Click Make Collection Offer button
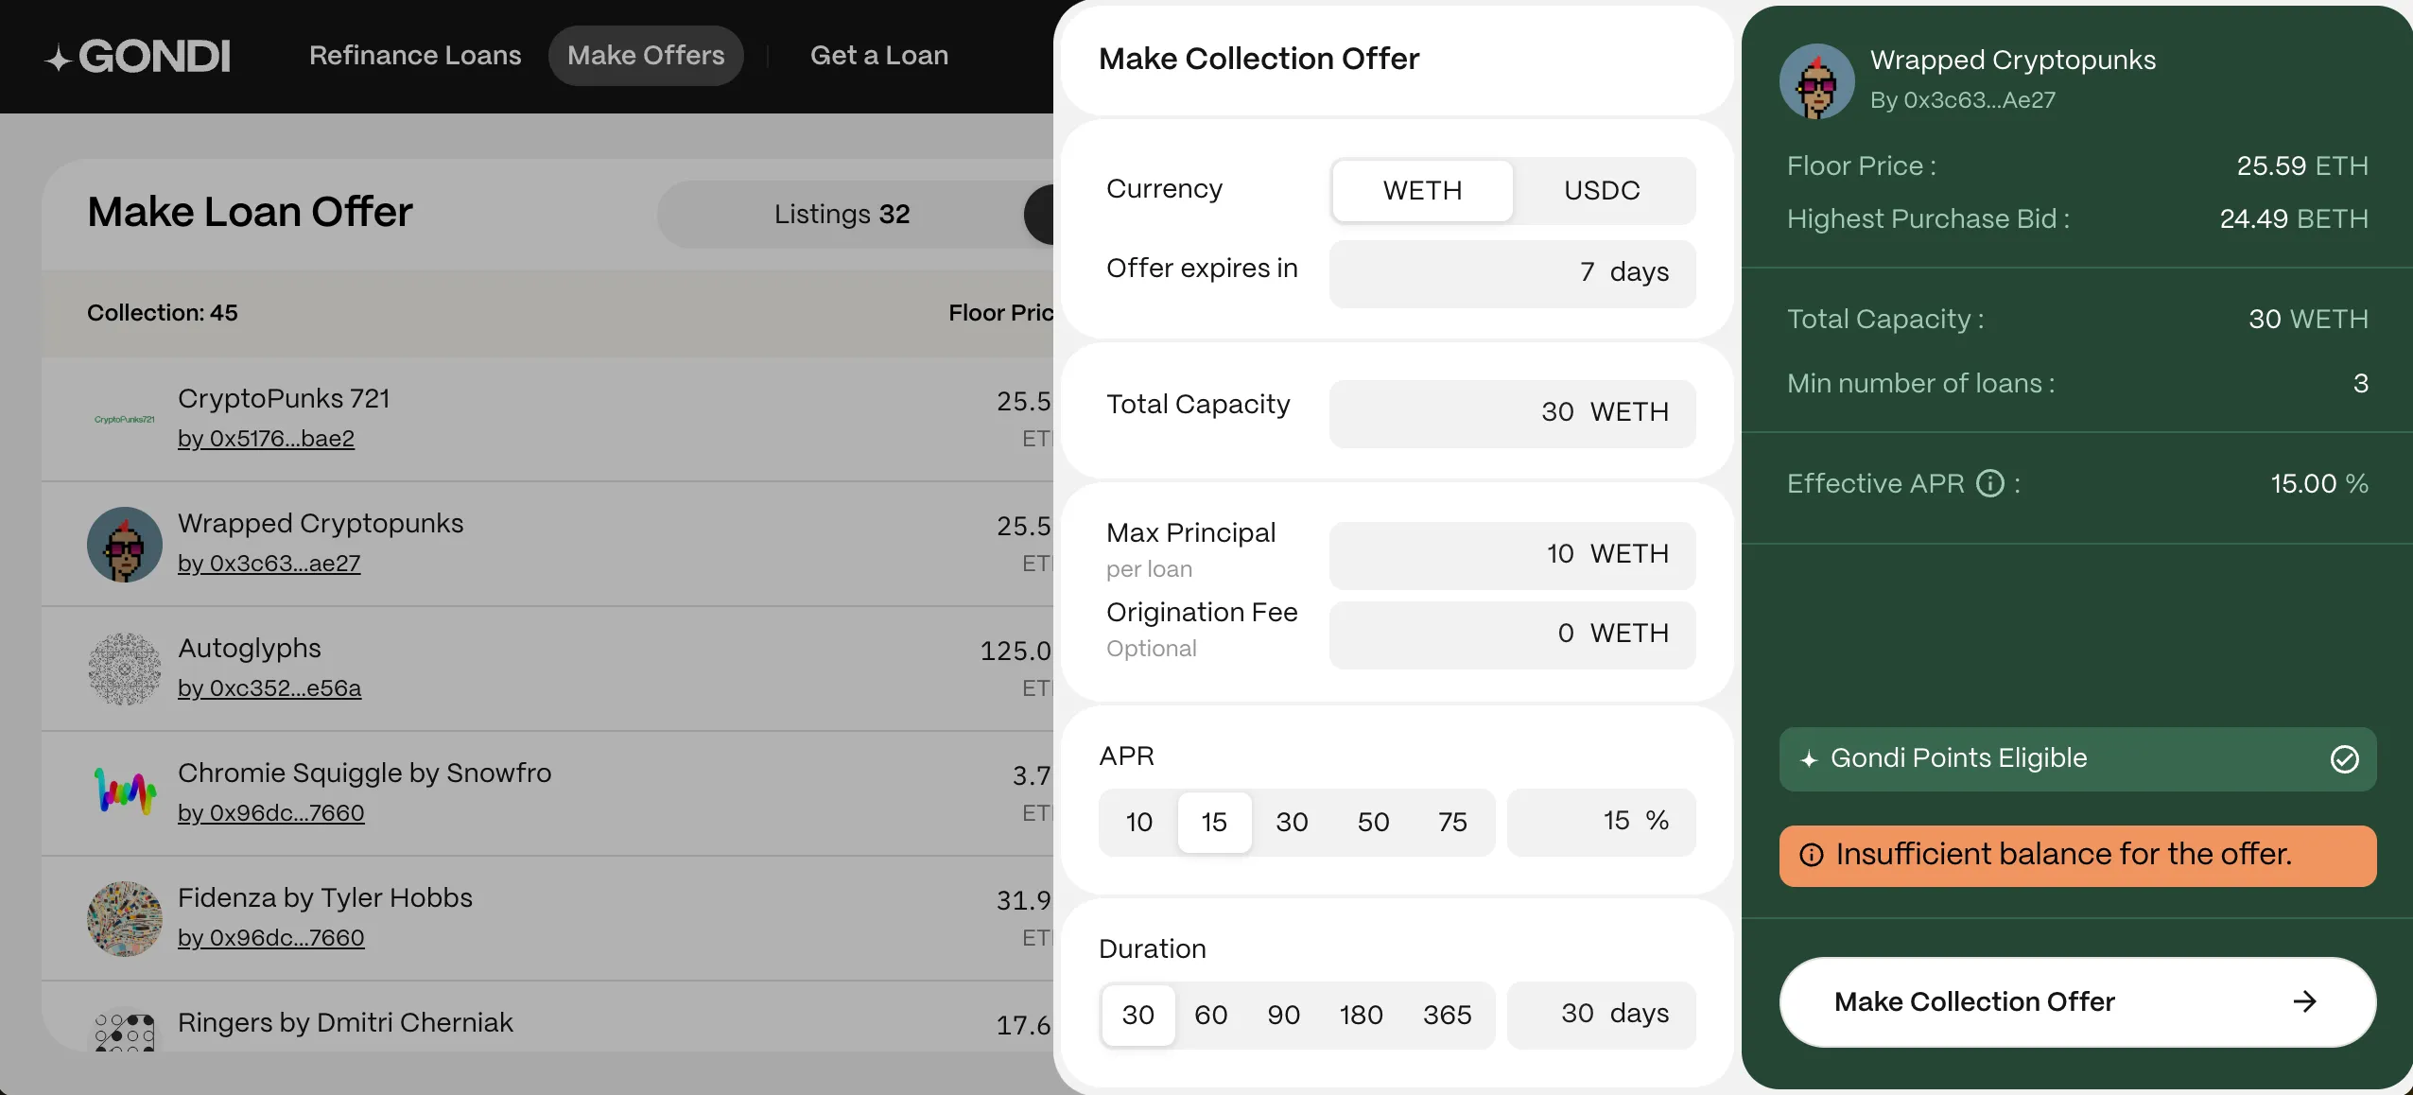The height and width of the screenshot is (1095, 2413). point(2077,1002)
